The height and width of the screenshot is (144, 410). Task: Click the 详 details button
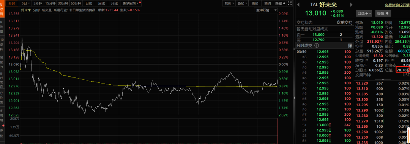[350, 45]
